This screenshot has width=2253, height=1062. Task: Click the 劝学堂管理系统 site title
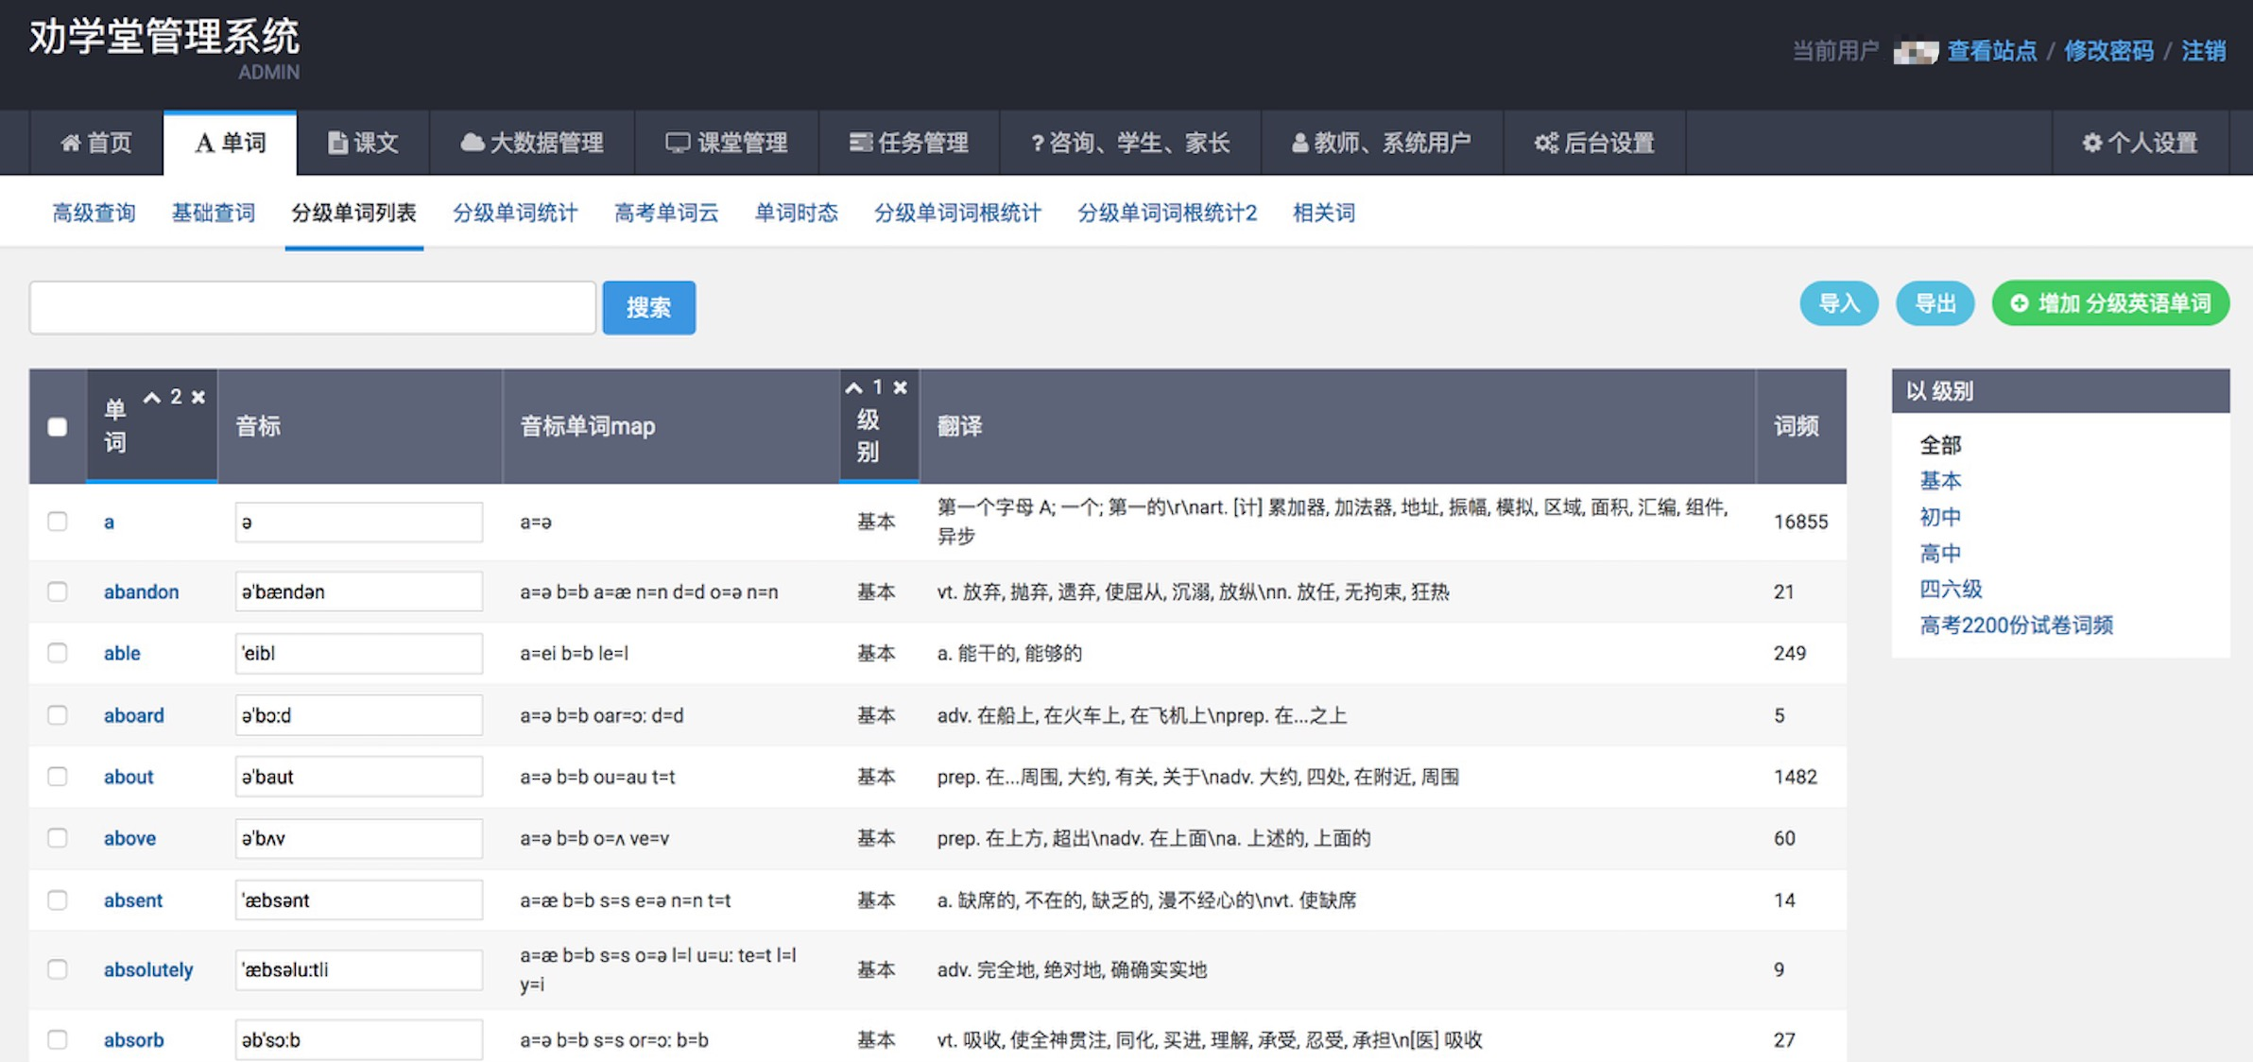[164, 38]
